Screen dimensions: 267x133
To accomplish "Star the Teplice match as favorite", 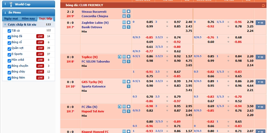I will pyautogui.click(x=128, y=57).
